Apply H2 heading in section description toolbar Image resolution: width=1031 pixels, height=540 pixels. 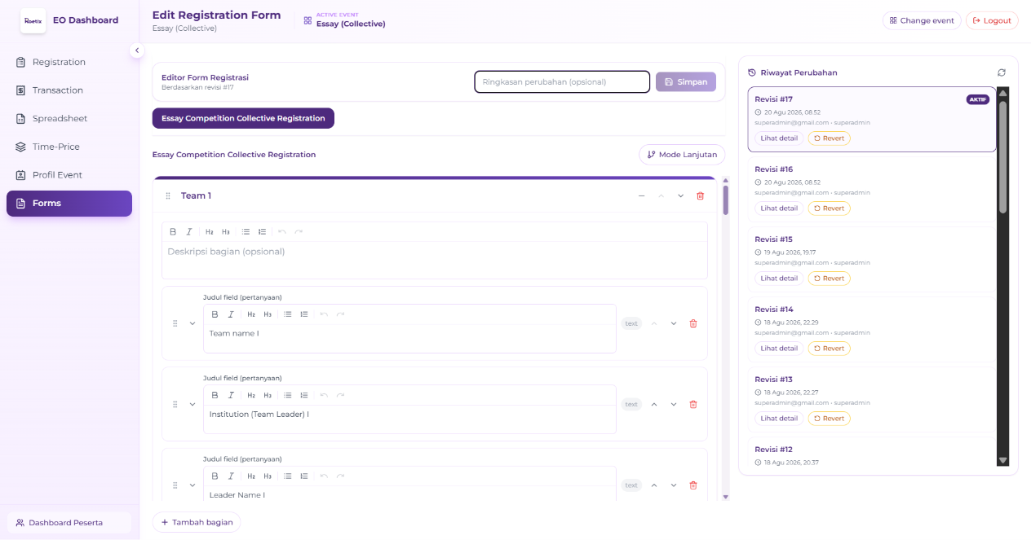tap(210, 232)
